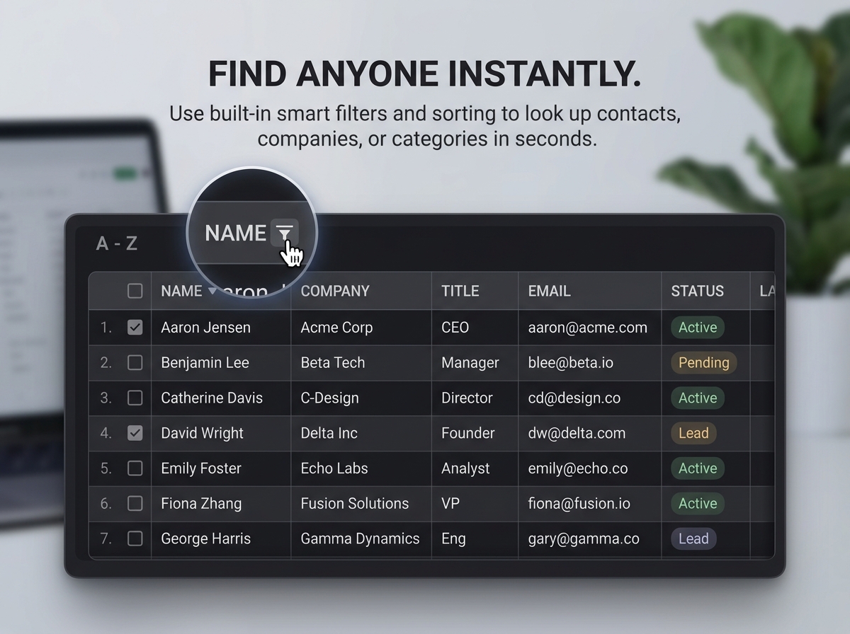This screenshot has width=850, height=634.
Task: Select the Fiona Zhang name cell
Action: tap(201, 503)
